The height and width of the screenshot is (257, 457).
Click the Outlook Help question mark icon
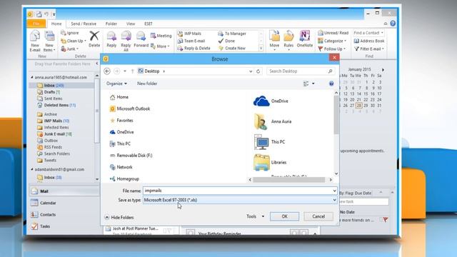393,24
